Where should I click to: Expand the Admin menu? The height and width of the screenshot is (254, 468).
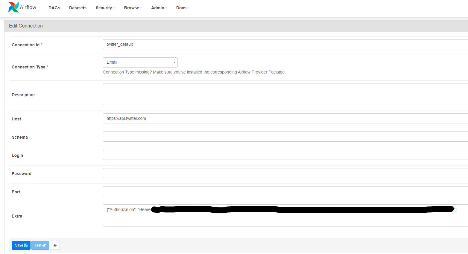(159, 8)
